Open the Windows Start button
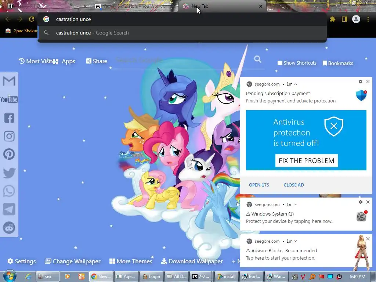This screenshot has height=282, width=376. click(x=10, y=276)
